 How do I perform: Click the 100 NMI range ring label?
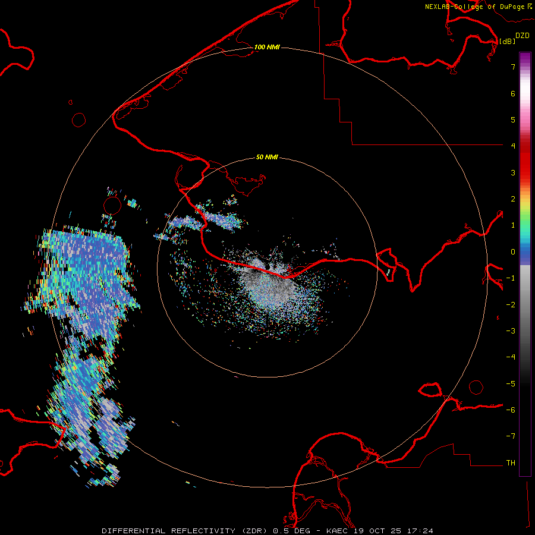267,47
